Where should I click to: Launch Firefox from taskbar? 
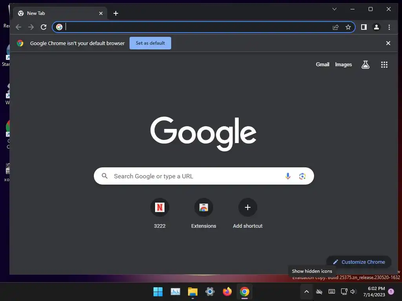(x=227, y=292)
